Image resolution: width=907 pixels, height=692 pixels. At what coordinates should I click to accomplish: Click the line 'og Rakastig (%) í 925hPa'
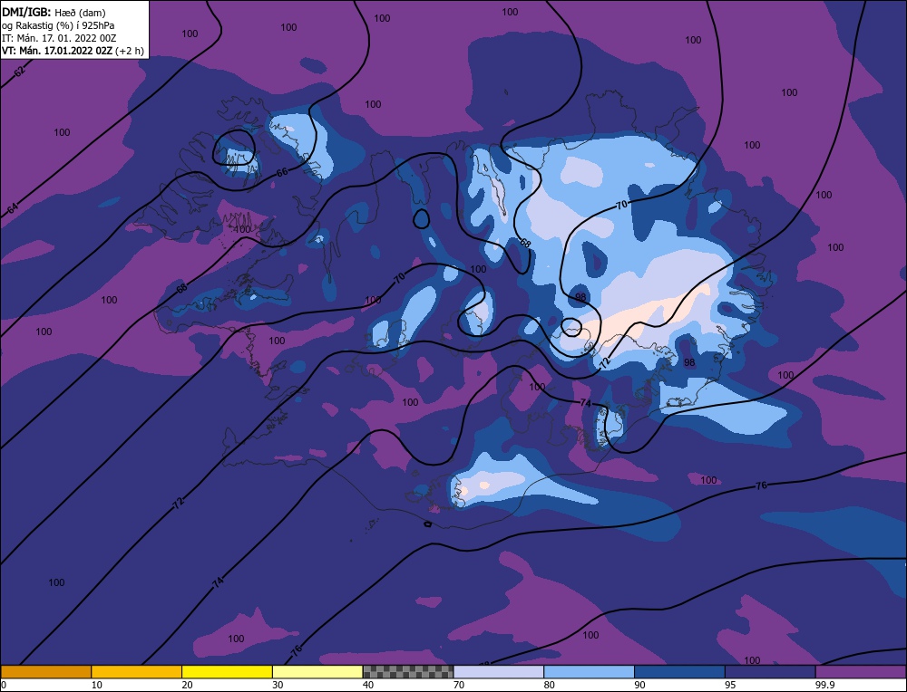(x=58, y=24)
